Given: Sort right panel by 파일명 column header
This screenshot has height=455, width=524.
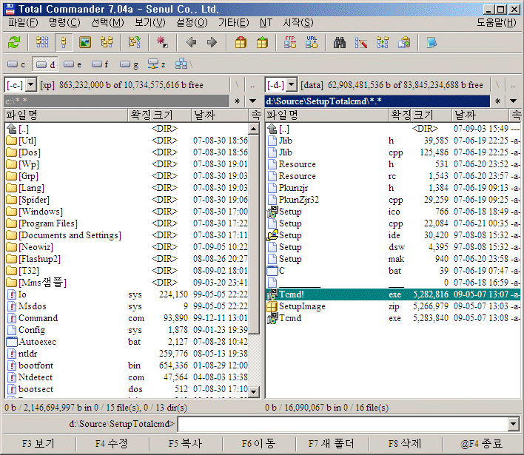Looking at the screenshot, I should coord(326,115).
